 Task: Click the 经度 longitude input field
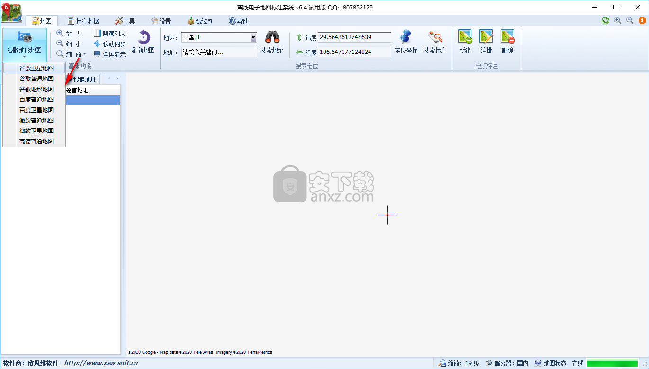pyautogui.click(x=355, y=52)
